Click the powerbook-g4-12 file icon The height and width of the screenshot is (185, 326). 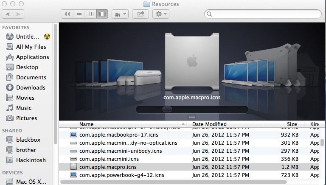73,175
